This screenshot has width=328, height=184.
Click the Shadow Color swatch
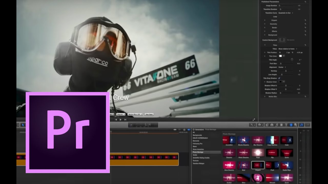click(281, 82)
